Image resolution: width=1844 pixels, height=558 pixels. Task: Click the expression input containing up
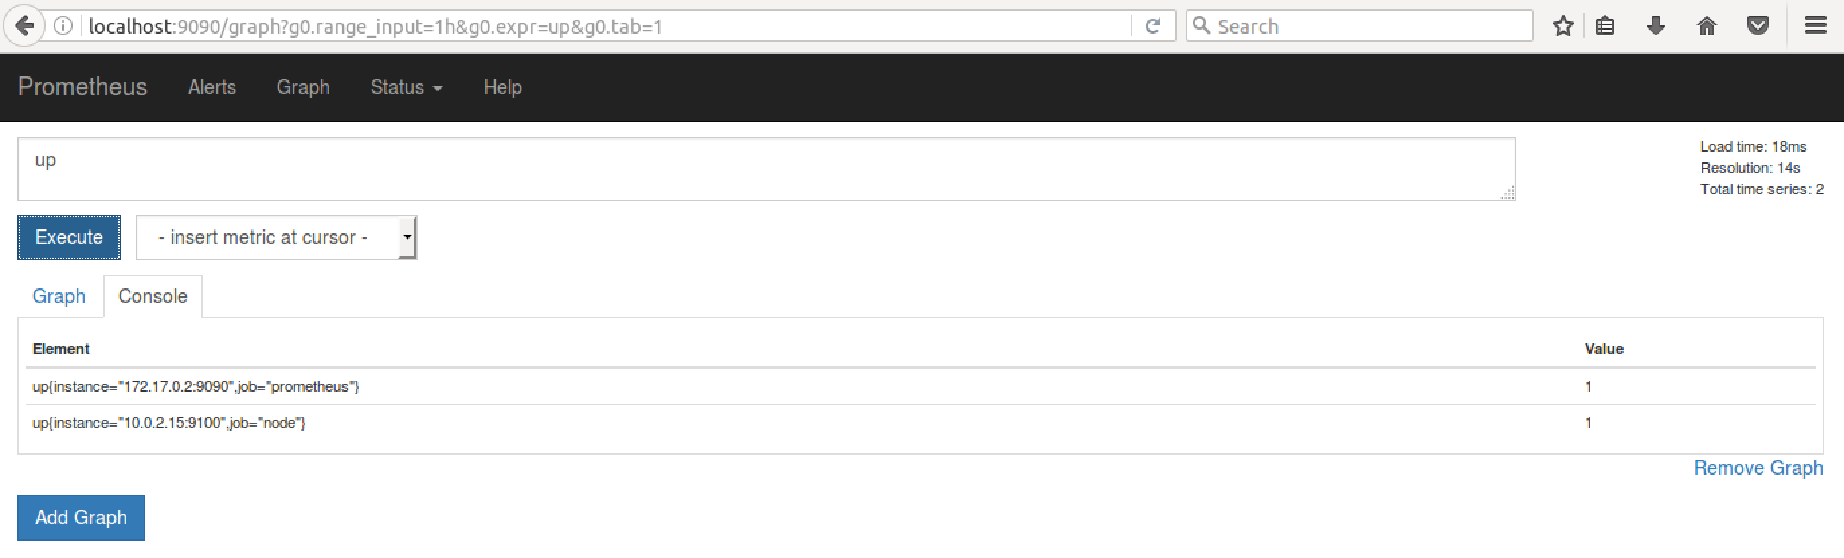766,169
